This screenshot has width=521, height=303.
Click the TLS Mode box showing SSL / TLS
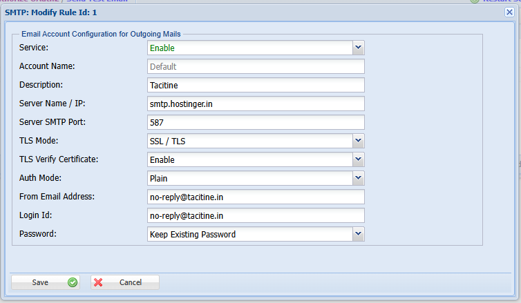coord(249,141)
